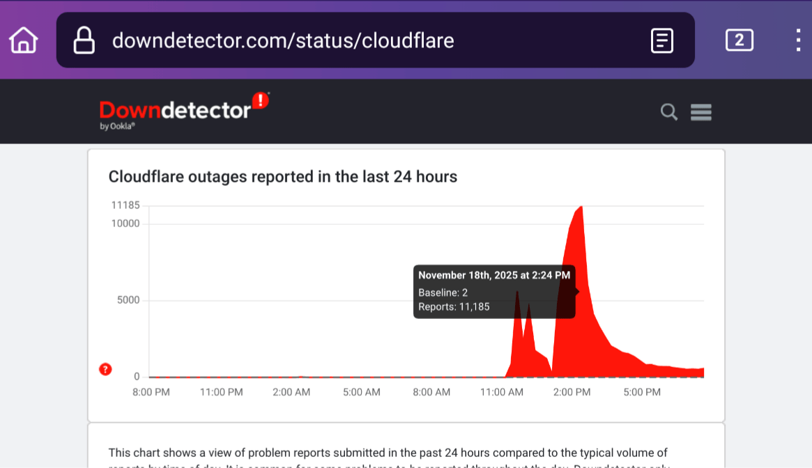
Task: Click the 2:00 PM time axis label
Action: pos(572,392)
